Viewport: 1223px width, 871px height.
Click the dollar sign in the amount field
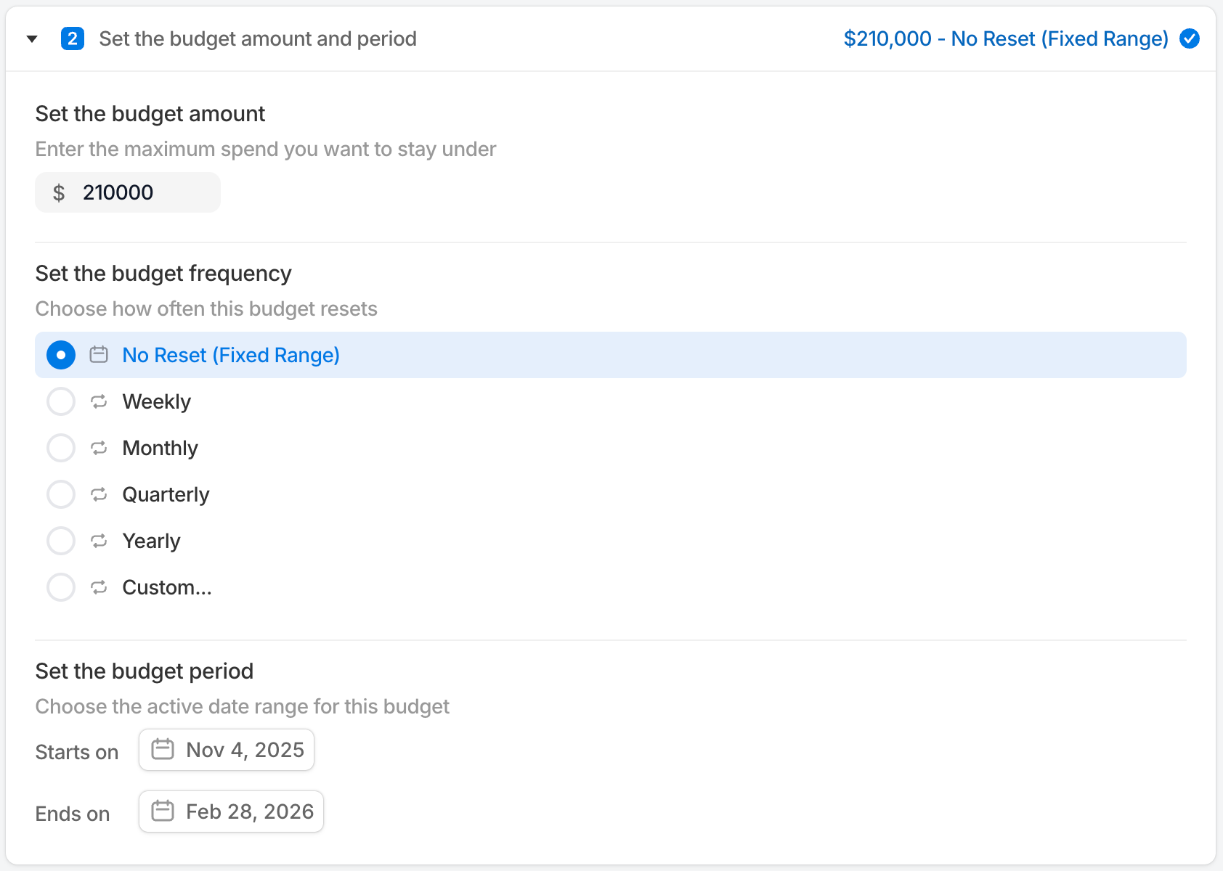point(60,192)
